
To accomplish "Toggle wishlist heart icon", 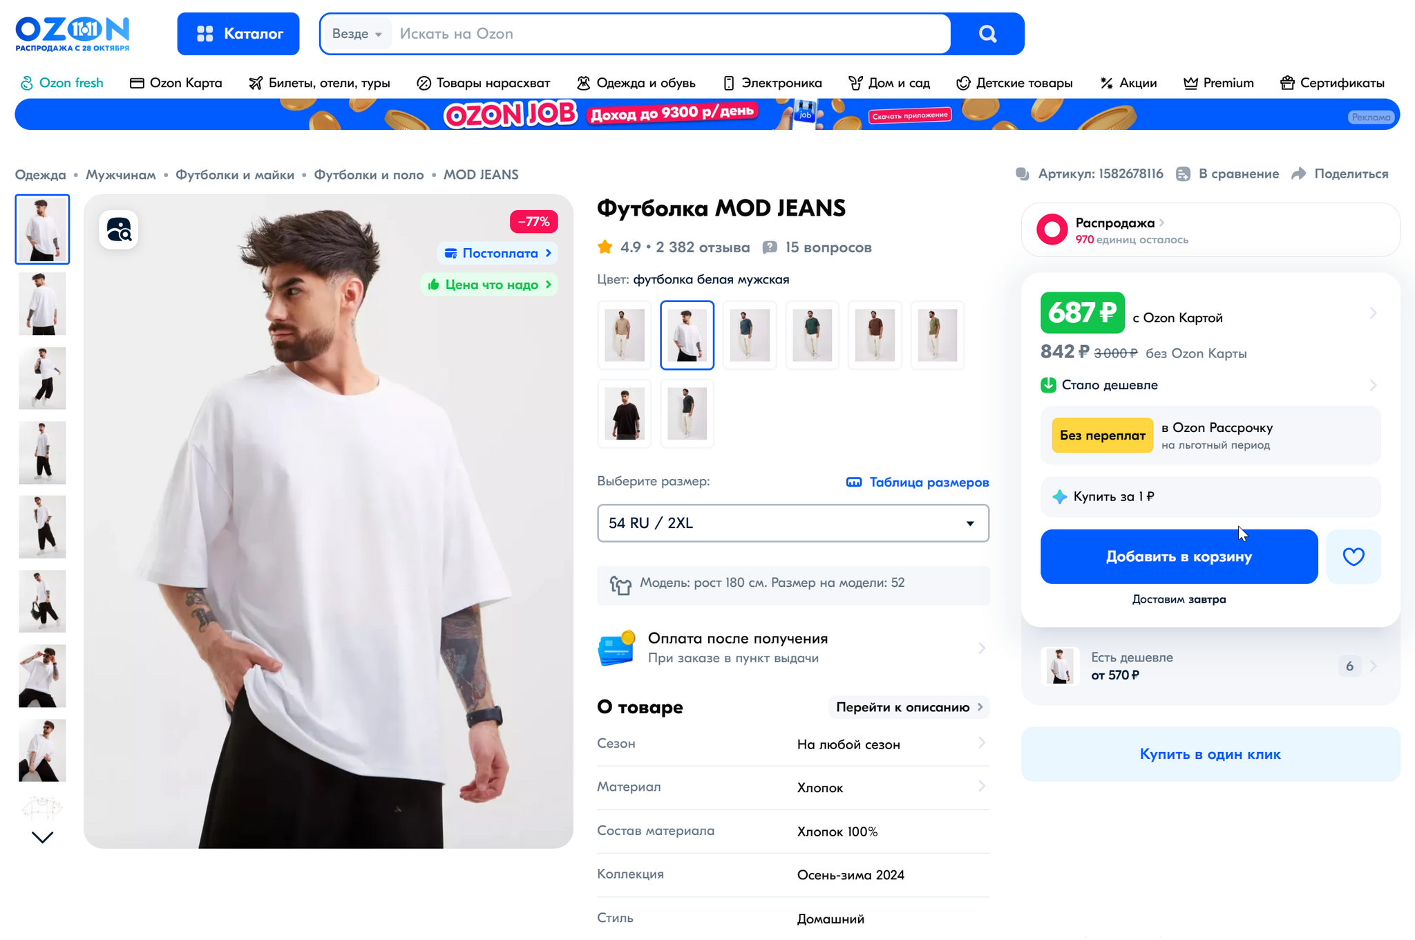I will tap(1353, 556).
